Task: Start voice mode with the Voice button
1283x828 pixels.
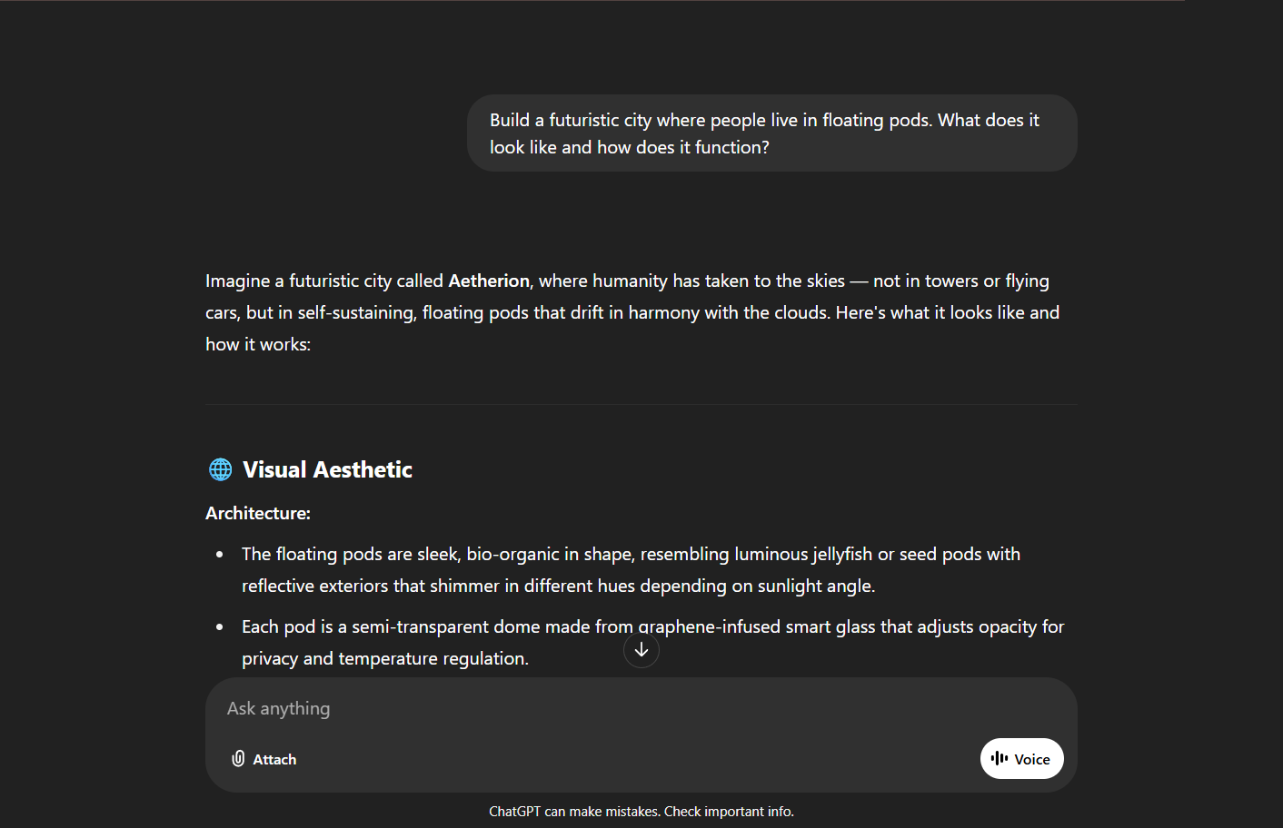Action: point(1021,758)
